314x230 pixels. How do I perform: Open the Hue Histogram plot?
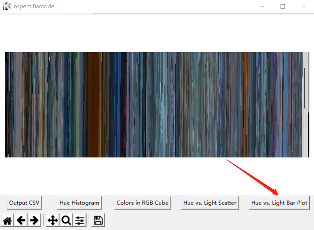pyautogui.click(x=79, y=203)
